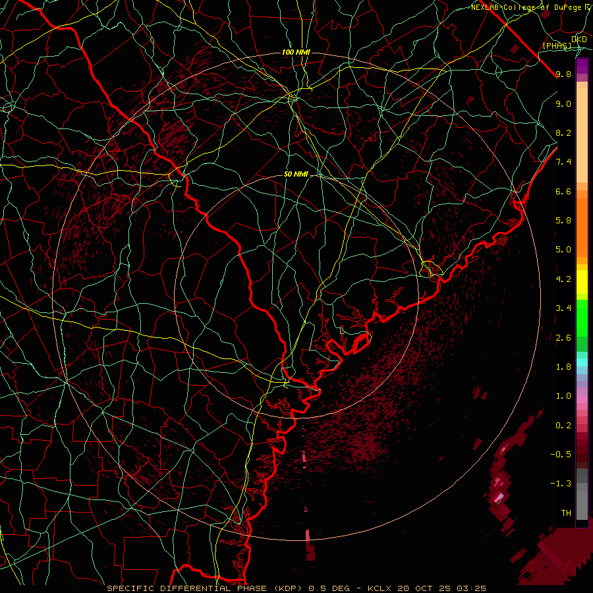Viewport: 593px width, 593px height.
Task: Click the "KCLX" station identifier in the footer
Action: pos(379,588)
